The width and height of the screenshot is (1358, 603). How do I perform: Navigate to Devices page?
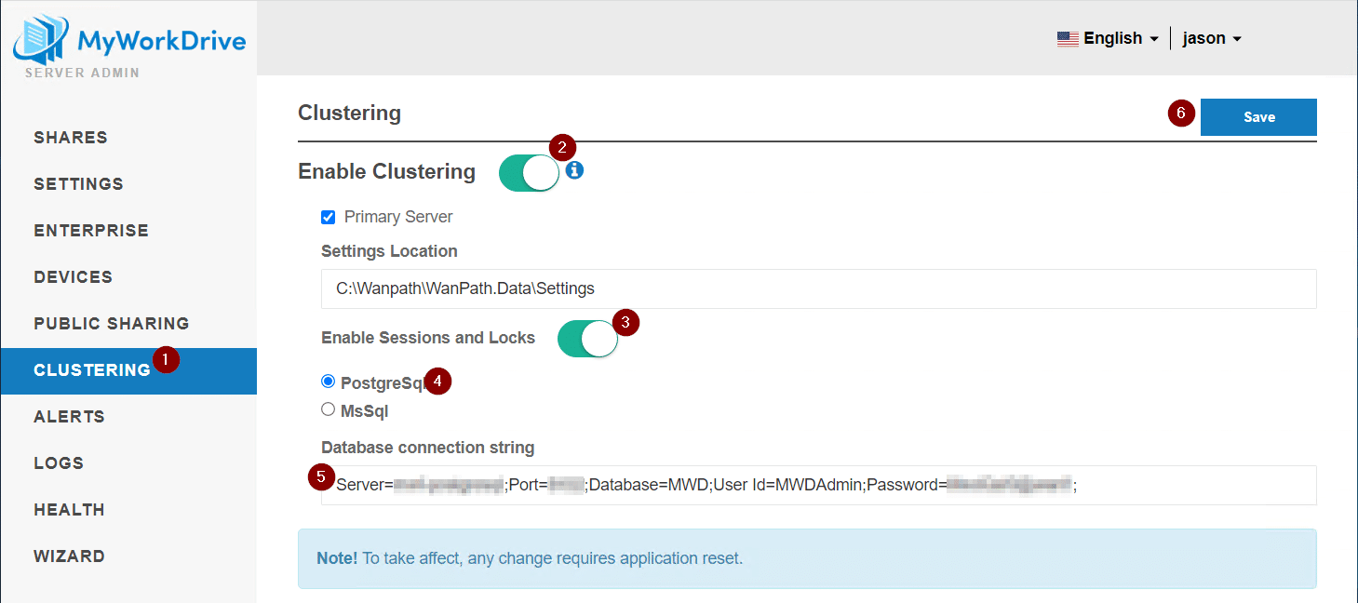click(x=73, y=277)
